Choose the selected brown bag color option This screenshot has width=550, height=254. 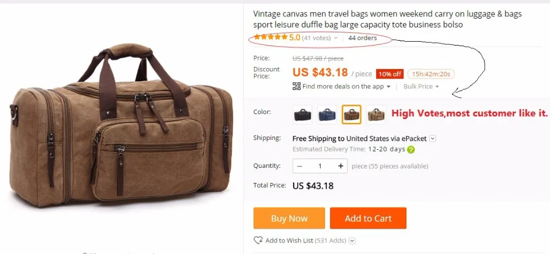coord(351,115)
